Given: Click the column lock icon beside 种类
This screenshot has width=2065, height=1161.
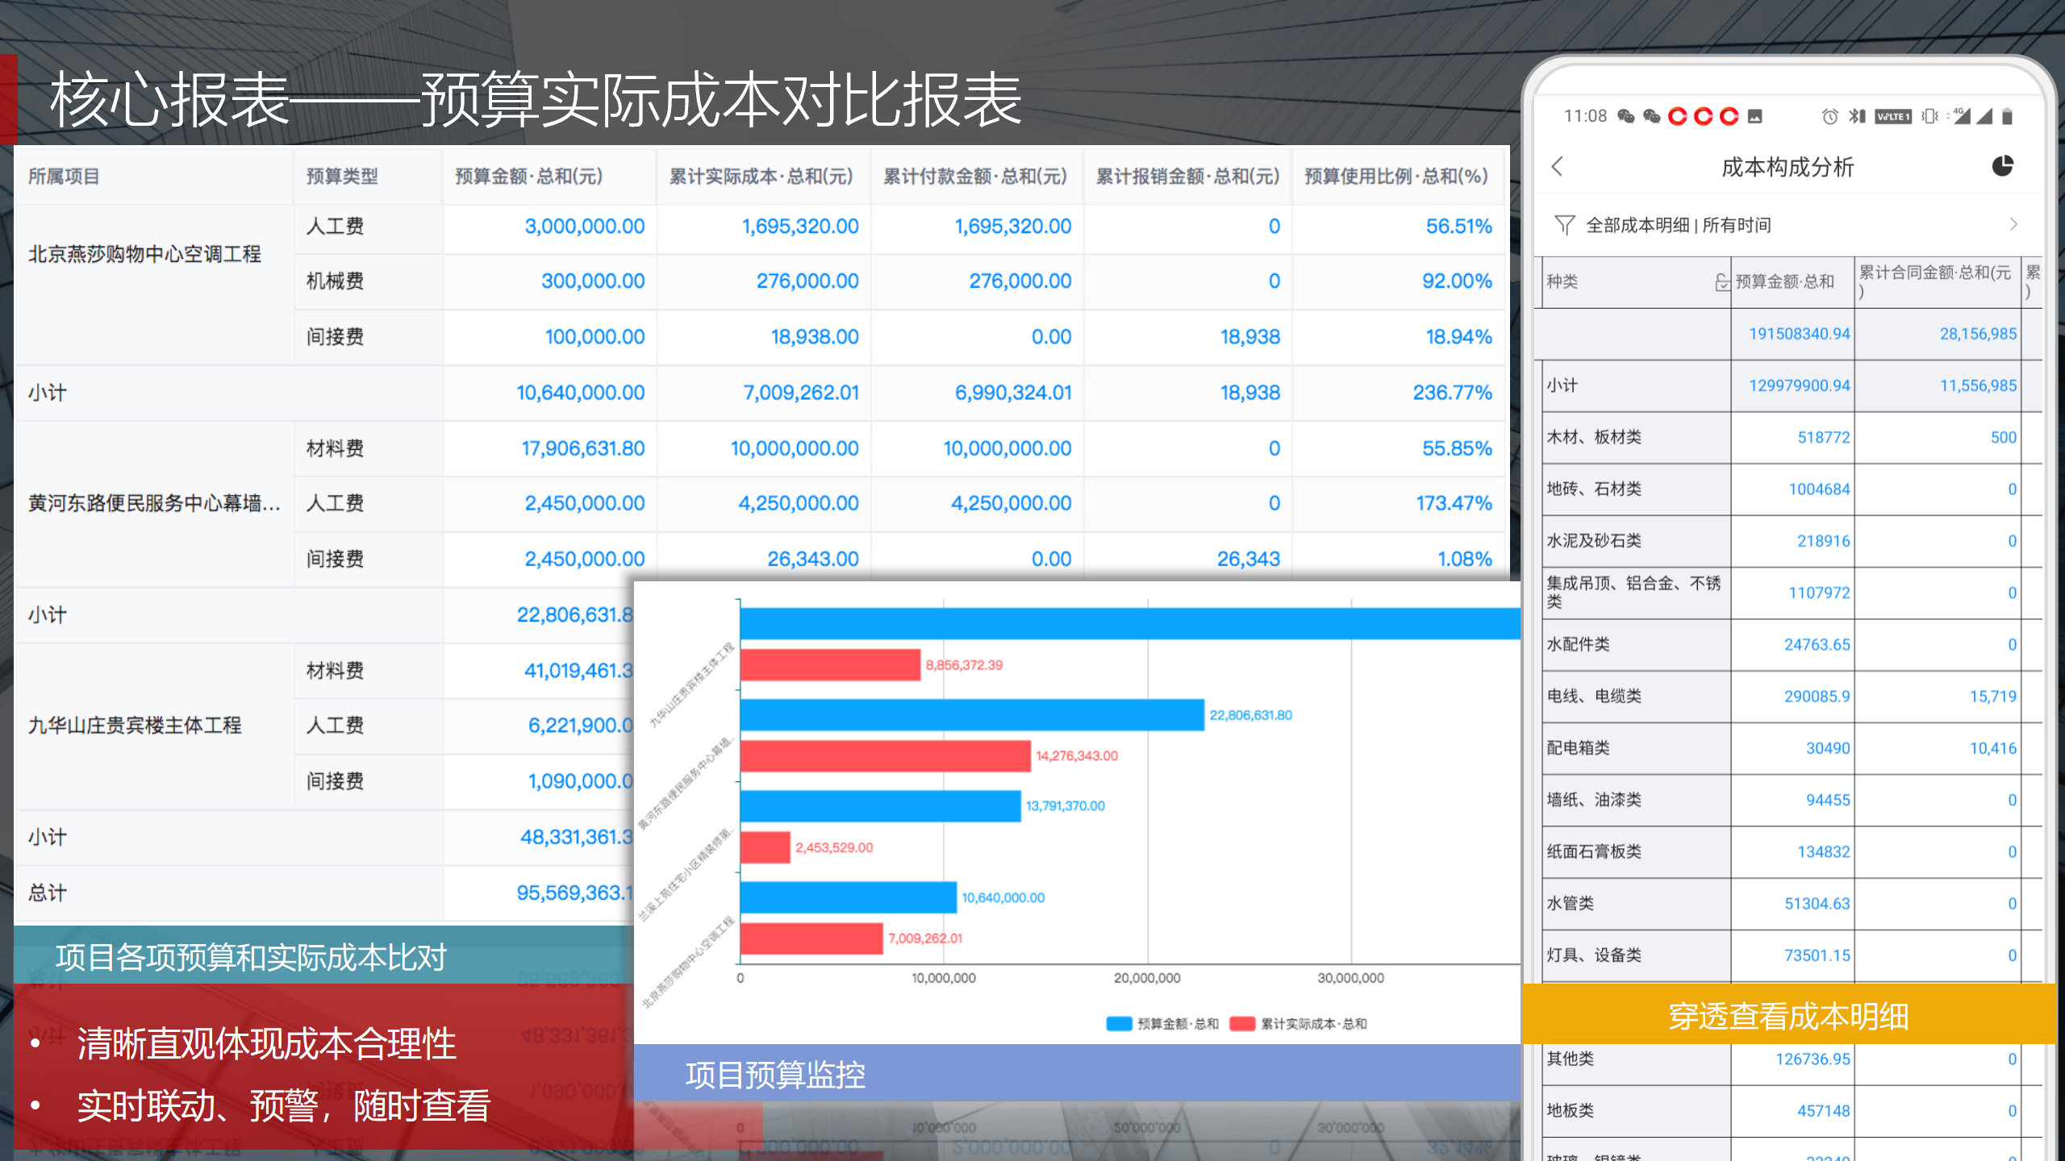Looking at the screenshot, I should (1721, 281).
